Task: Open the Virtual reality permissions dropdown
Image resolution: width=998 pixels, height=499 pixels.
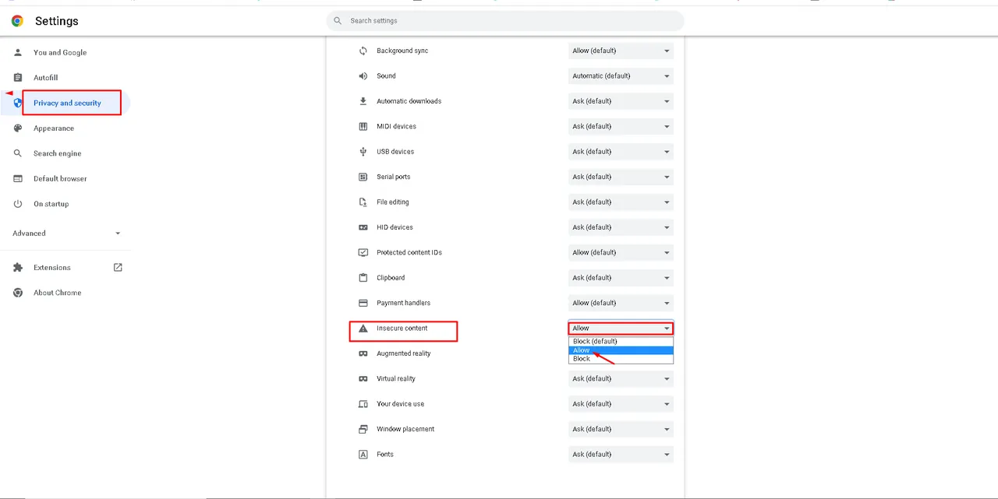Action: click(x=620, y=378)
